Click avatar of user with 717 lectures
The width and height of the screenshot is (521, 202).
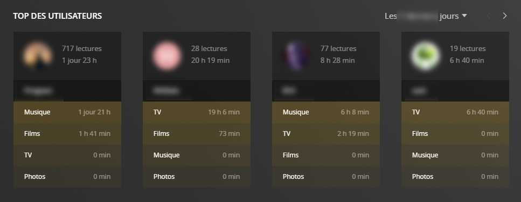(37, 56)
